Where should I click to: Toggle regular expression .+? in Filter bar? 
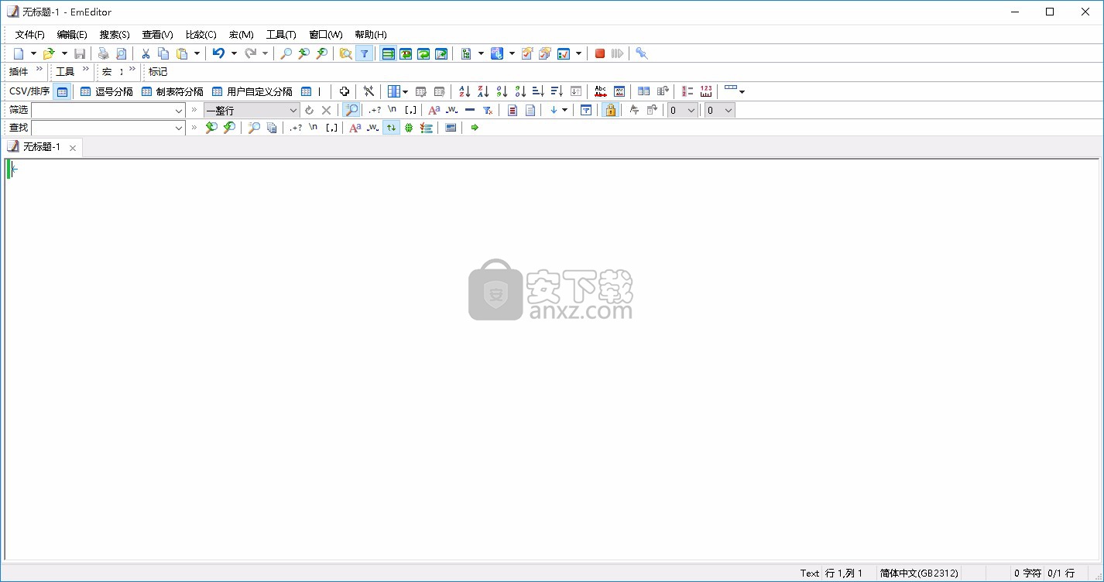point(375,110)
